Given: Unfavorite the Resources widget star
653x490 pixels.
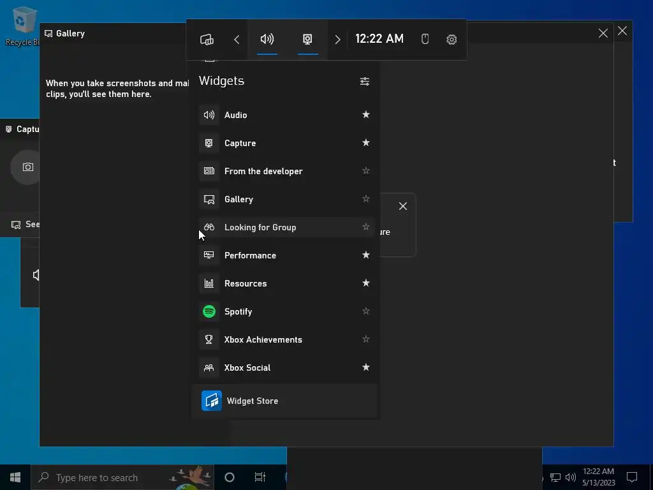Looking at the screenshot, I should (x=365, y=283).
